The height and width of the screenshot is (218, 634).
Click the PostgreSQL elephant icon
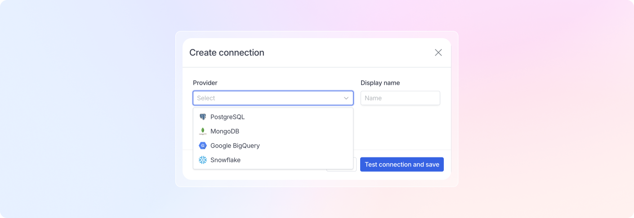(203, 117)
